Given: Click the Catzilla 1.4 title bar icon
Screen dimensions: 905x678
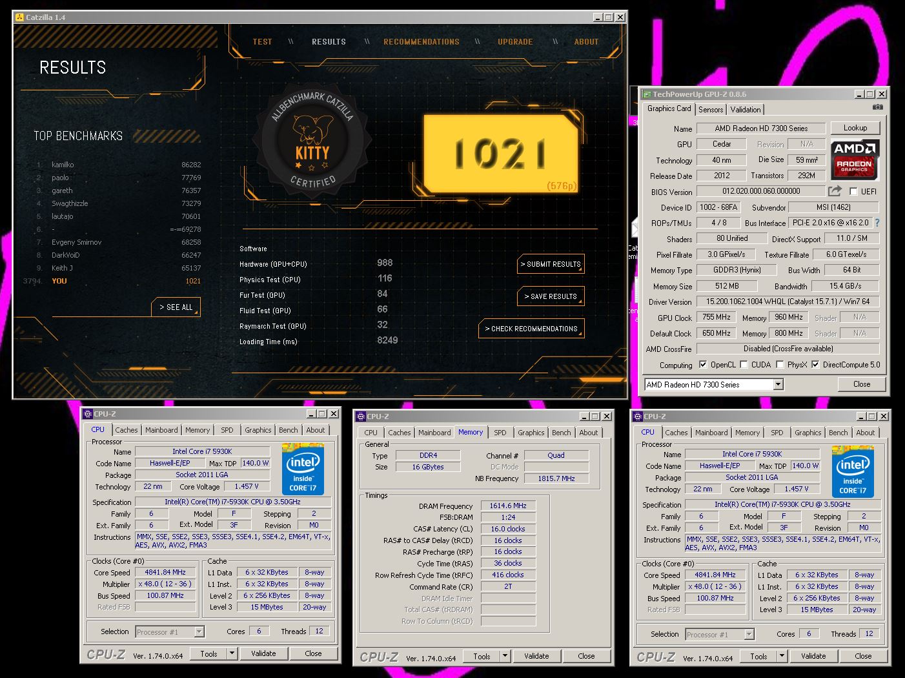Looking at the screenshot, I should [x=19, y=17].
